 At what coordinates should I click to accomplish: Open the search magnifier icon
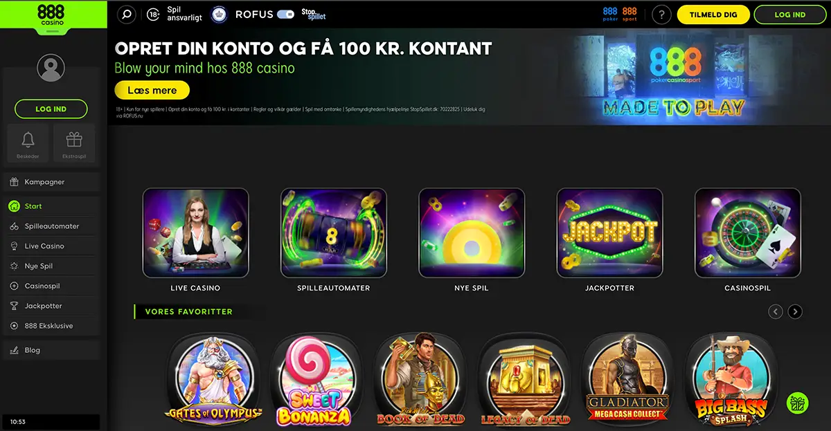click(126, 14)
